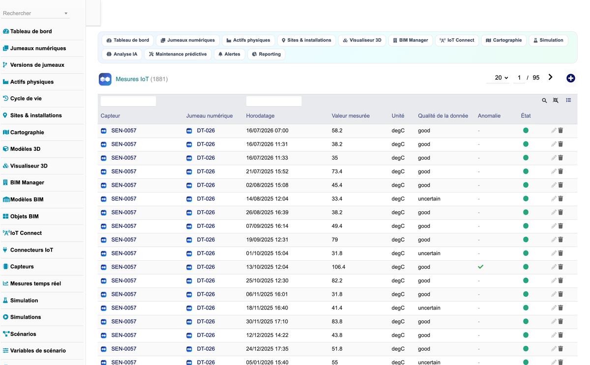Edit the row dated 01/10/2025 15:04
590x365 pixels.
554,253
